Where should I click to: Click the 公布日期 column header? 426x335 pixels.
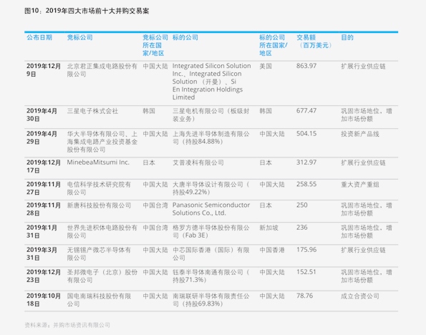click(x=39, y=37)
